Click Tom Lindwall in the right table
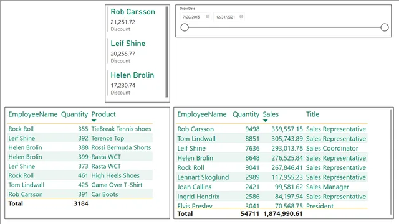This screenshot has height=224, width=399. (x=196, y=139)
